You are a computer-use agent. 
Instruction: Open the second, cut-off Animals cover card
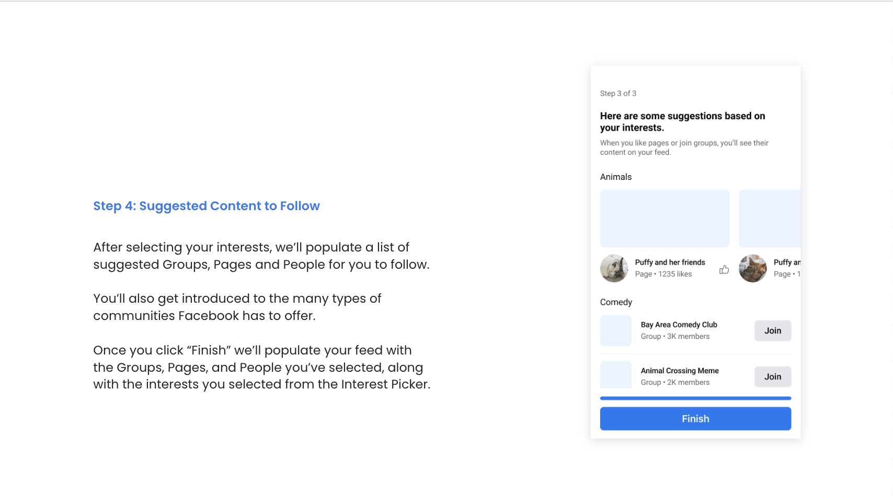(770, 219)
